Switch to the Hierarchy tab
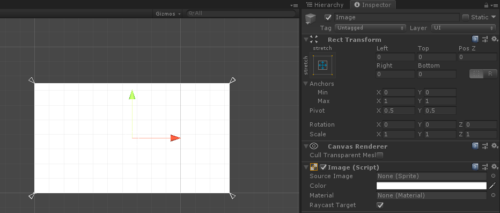500x213 pixels. 325,5
